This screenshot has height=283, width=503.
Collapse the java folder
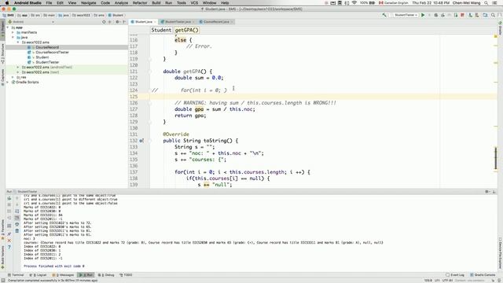coord(13,37)
